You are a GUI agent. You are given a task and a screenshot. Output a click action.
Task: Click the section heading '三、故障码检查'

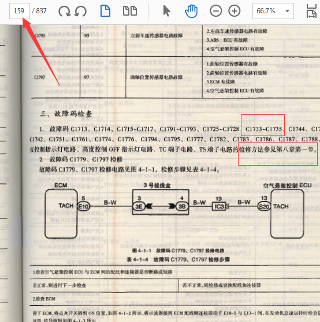click(66, 114)
